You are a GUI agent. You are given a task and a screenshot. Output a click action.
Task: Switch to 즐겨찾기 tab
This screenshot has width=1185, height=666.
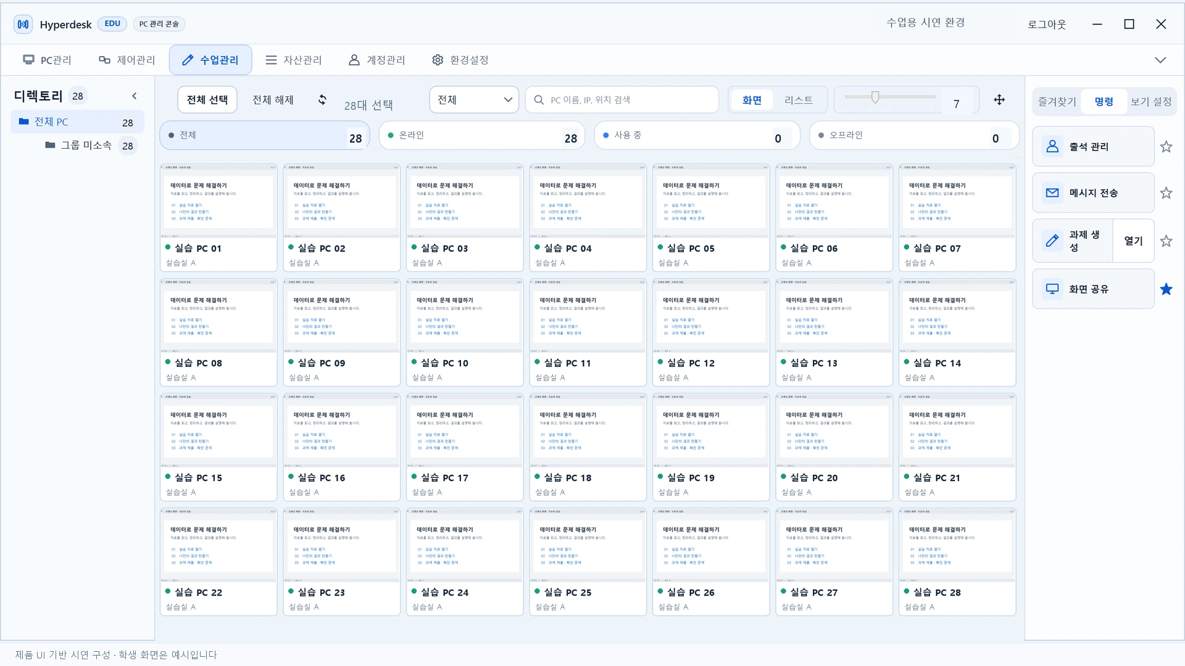pyautogui.click(x=1057, y=102)
